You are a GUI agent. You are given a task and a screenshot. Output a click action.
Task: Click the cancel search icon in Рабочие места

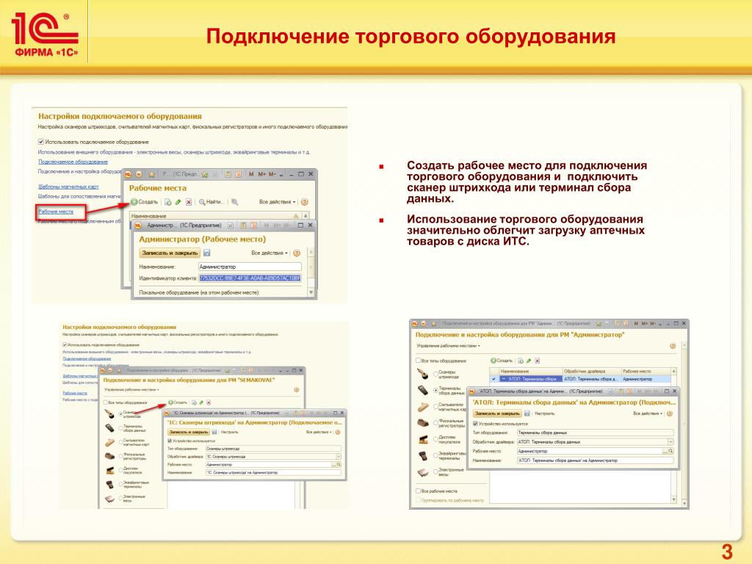[x=234, y=202]
